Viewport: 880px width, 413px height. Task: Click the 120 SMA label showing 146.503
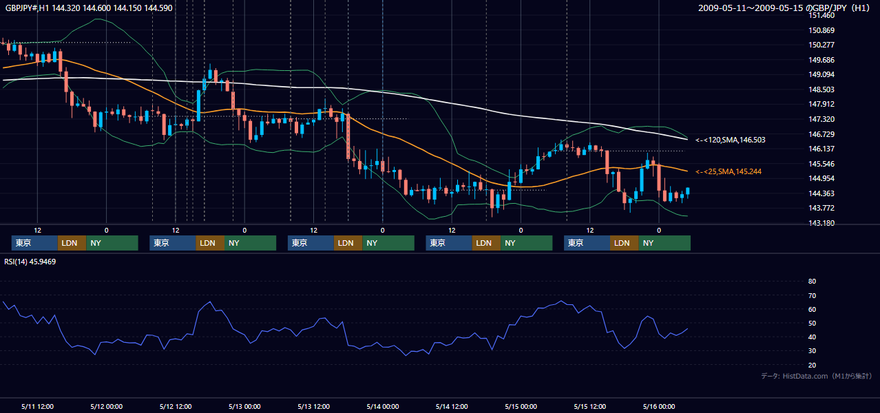(x=730, y=140)
